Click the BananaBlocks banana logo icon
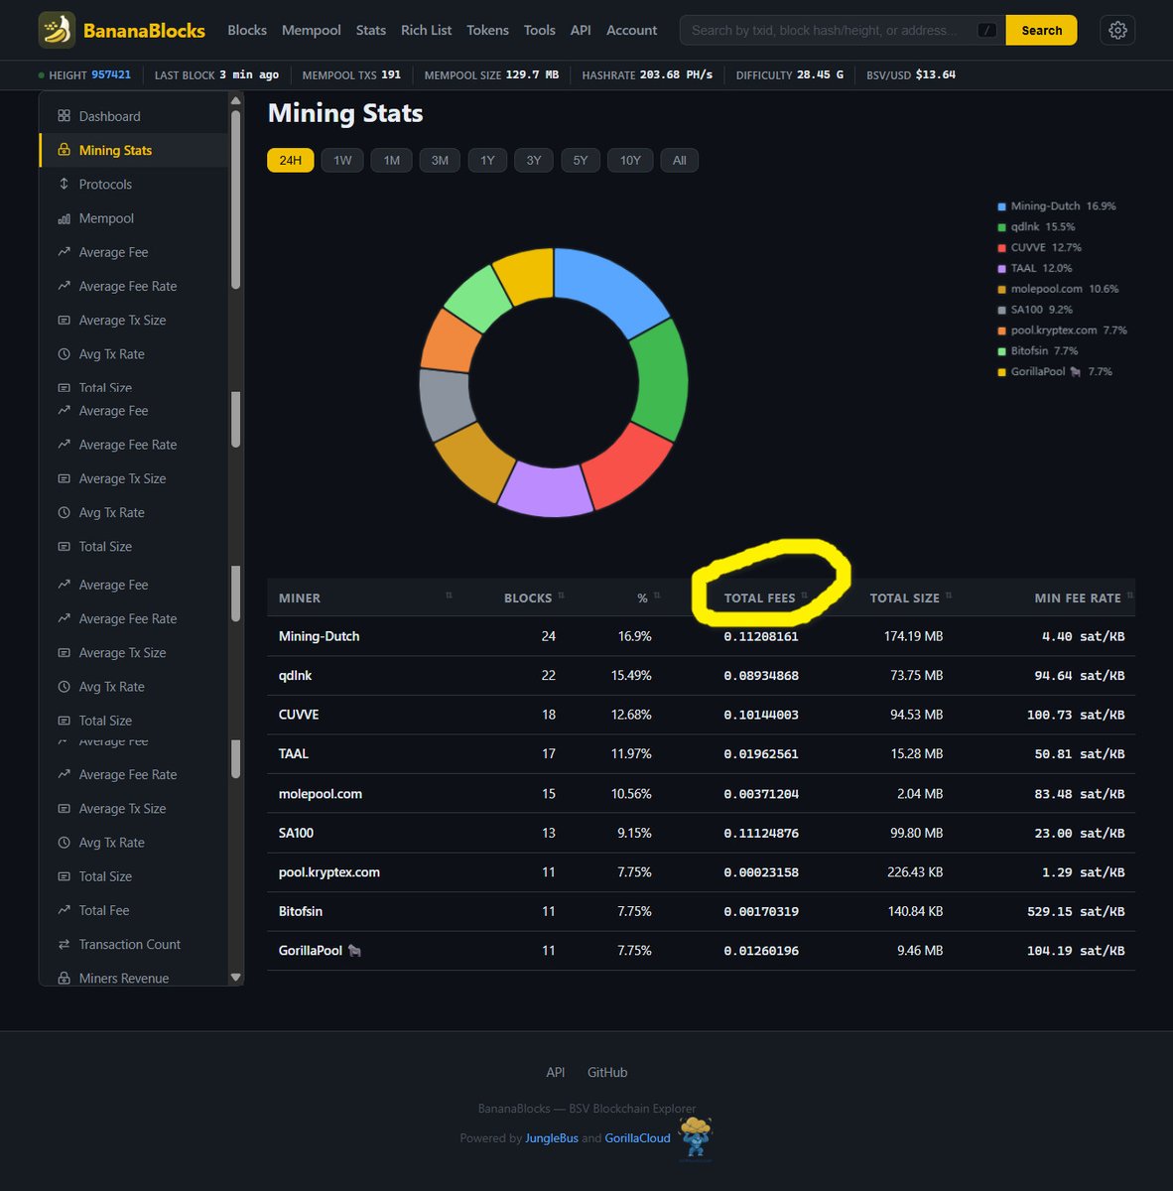The width and height of the screenshot is (1173, 1191). [57, 30]
